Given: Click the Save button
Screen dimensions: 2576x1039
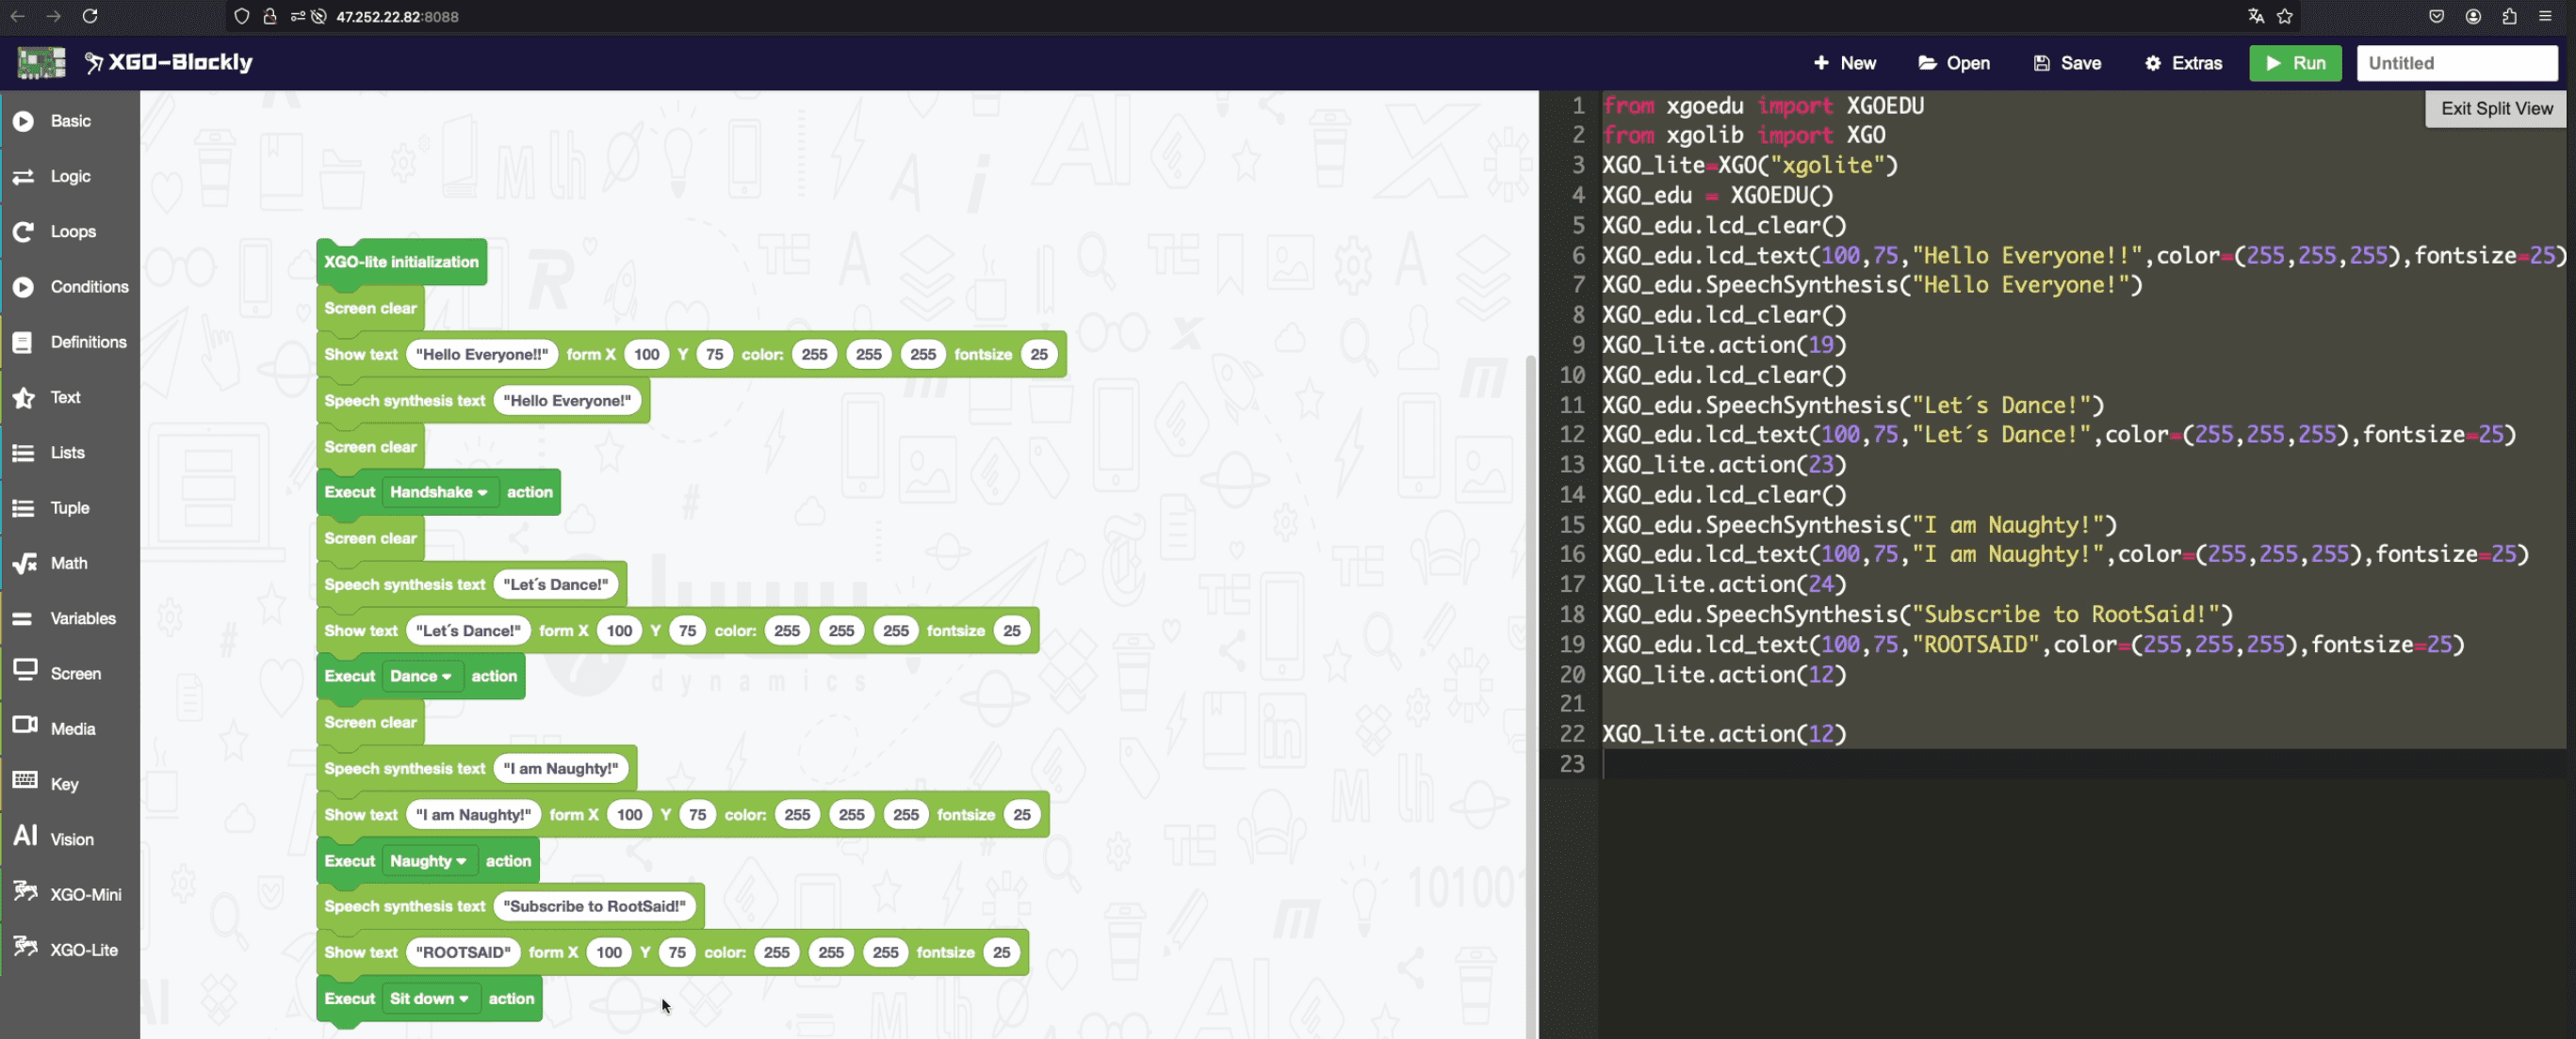Looking at the screenshot, I should (2066, 62).
